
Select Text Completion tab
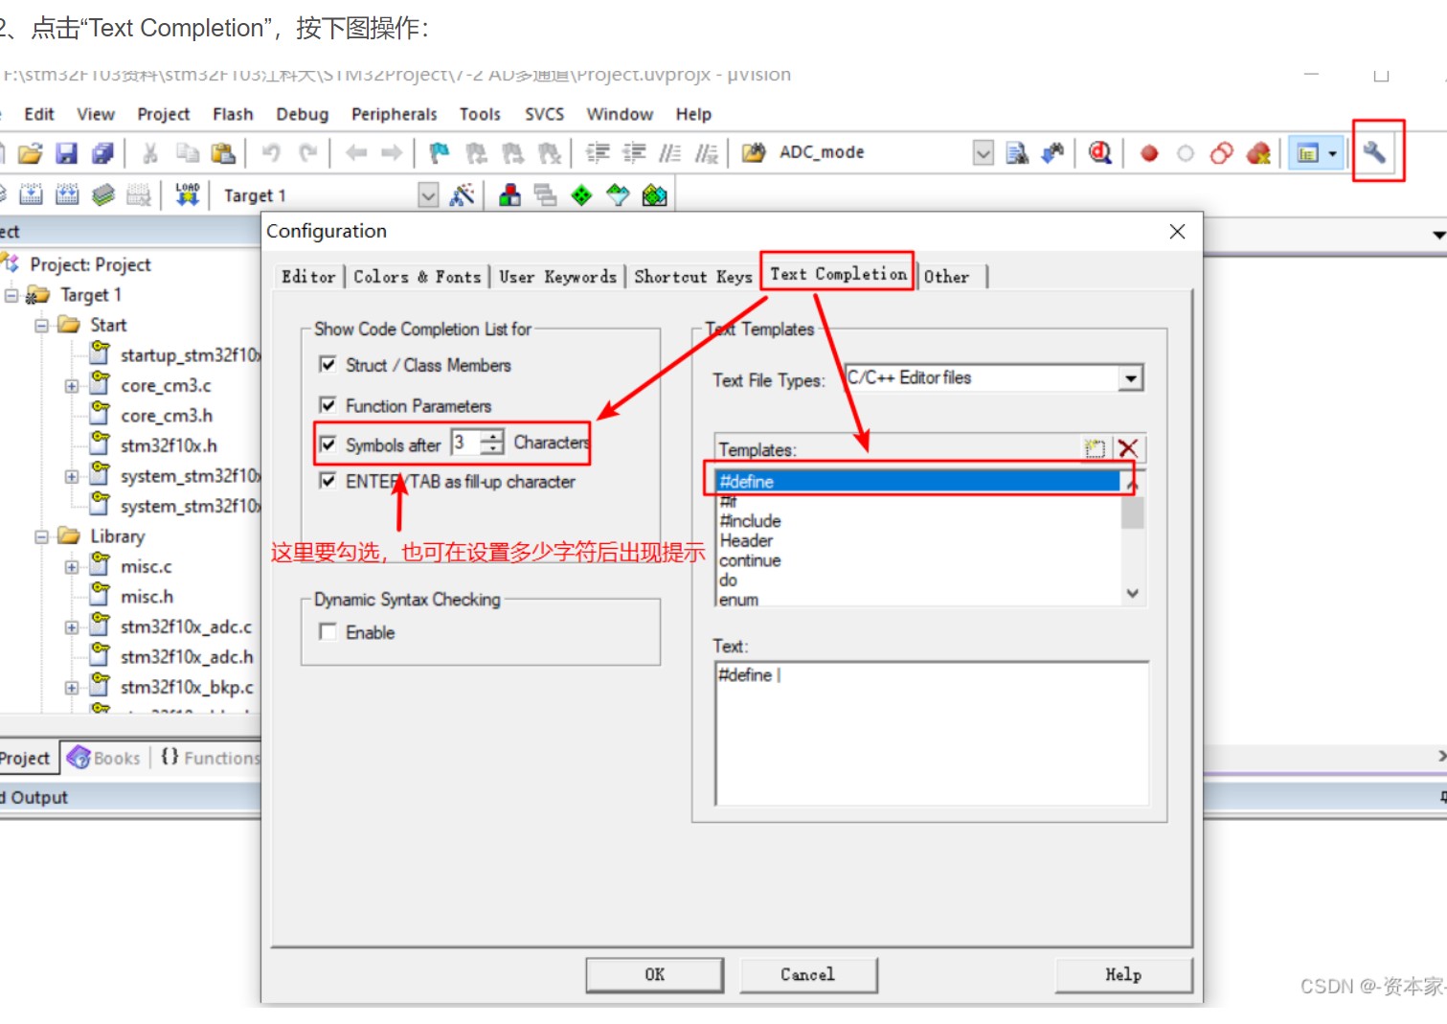click(x=838, y=274)
